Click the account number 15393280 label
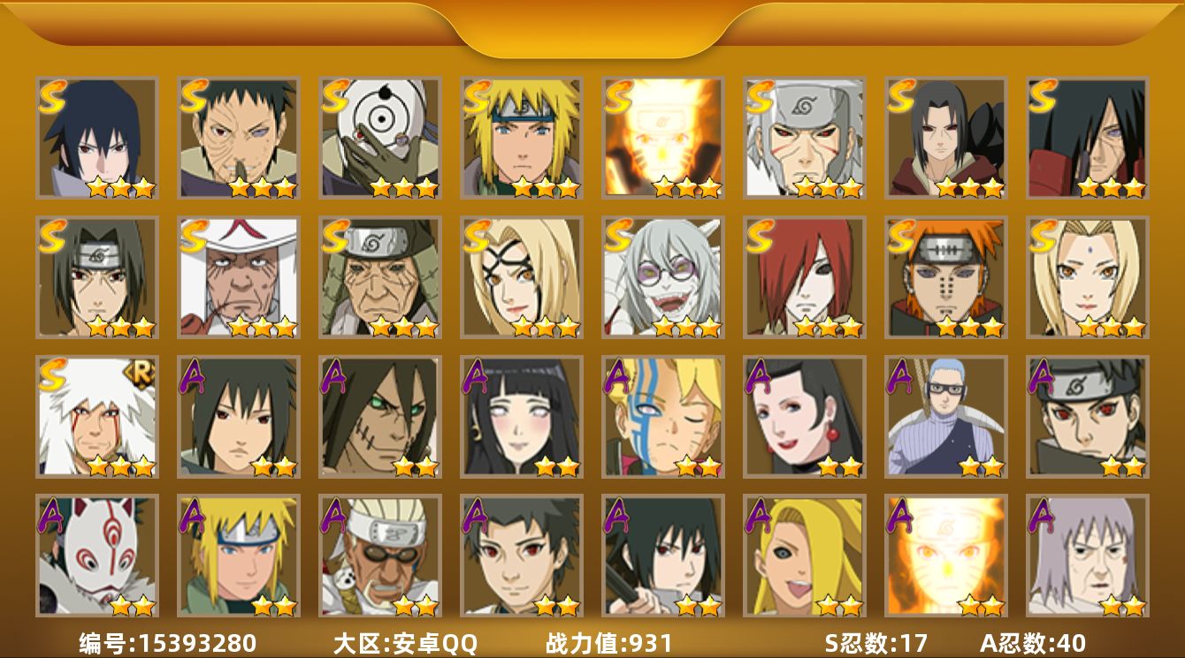The height and width of the screenshot is (658, 1185). click(168, 643)
